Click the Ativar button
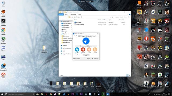The image size is (172, 96). click(86, 55)
